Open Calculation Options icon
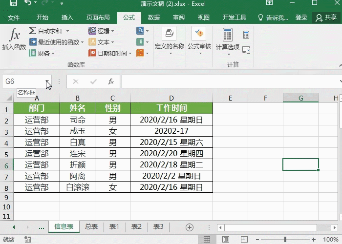This screenshot has width=342, height=244. click(x=228, y=35)
